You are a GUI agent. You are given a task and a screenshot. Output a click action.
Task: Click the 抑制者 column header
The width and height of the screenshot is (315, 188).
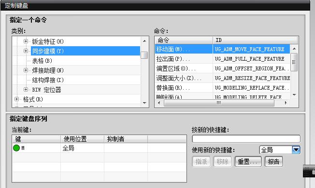click(126, 139)
